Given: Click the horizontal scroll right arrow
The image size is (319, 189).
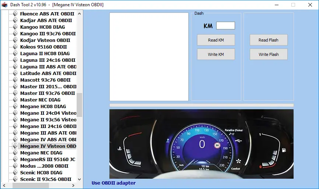Looking at the screenshot, I should 73,185.
